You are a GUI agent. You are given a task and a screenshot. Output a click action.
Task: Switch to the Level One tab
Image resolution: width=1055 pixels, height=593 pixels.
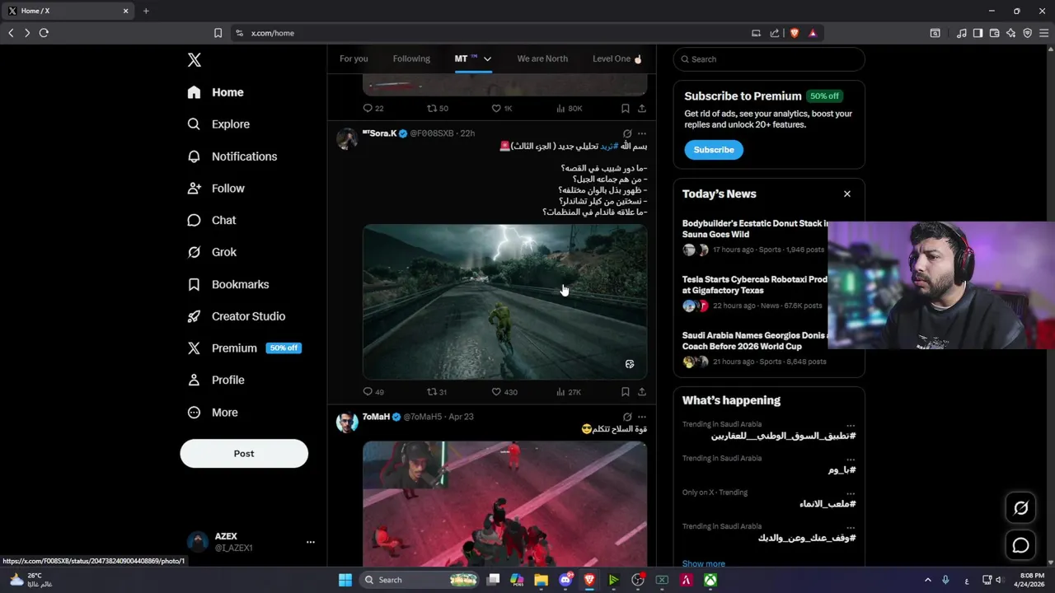(617, 58)
